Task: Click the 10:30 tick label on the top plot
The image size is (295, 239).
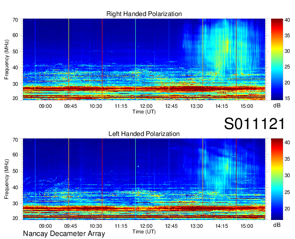Action: point(96,106)
